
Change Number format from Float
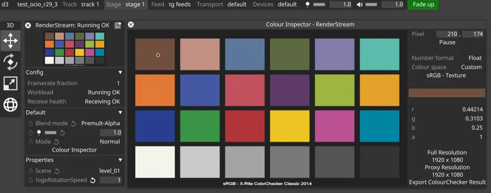coord(475,58)
